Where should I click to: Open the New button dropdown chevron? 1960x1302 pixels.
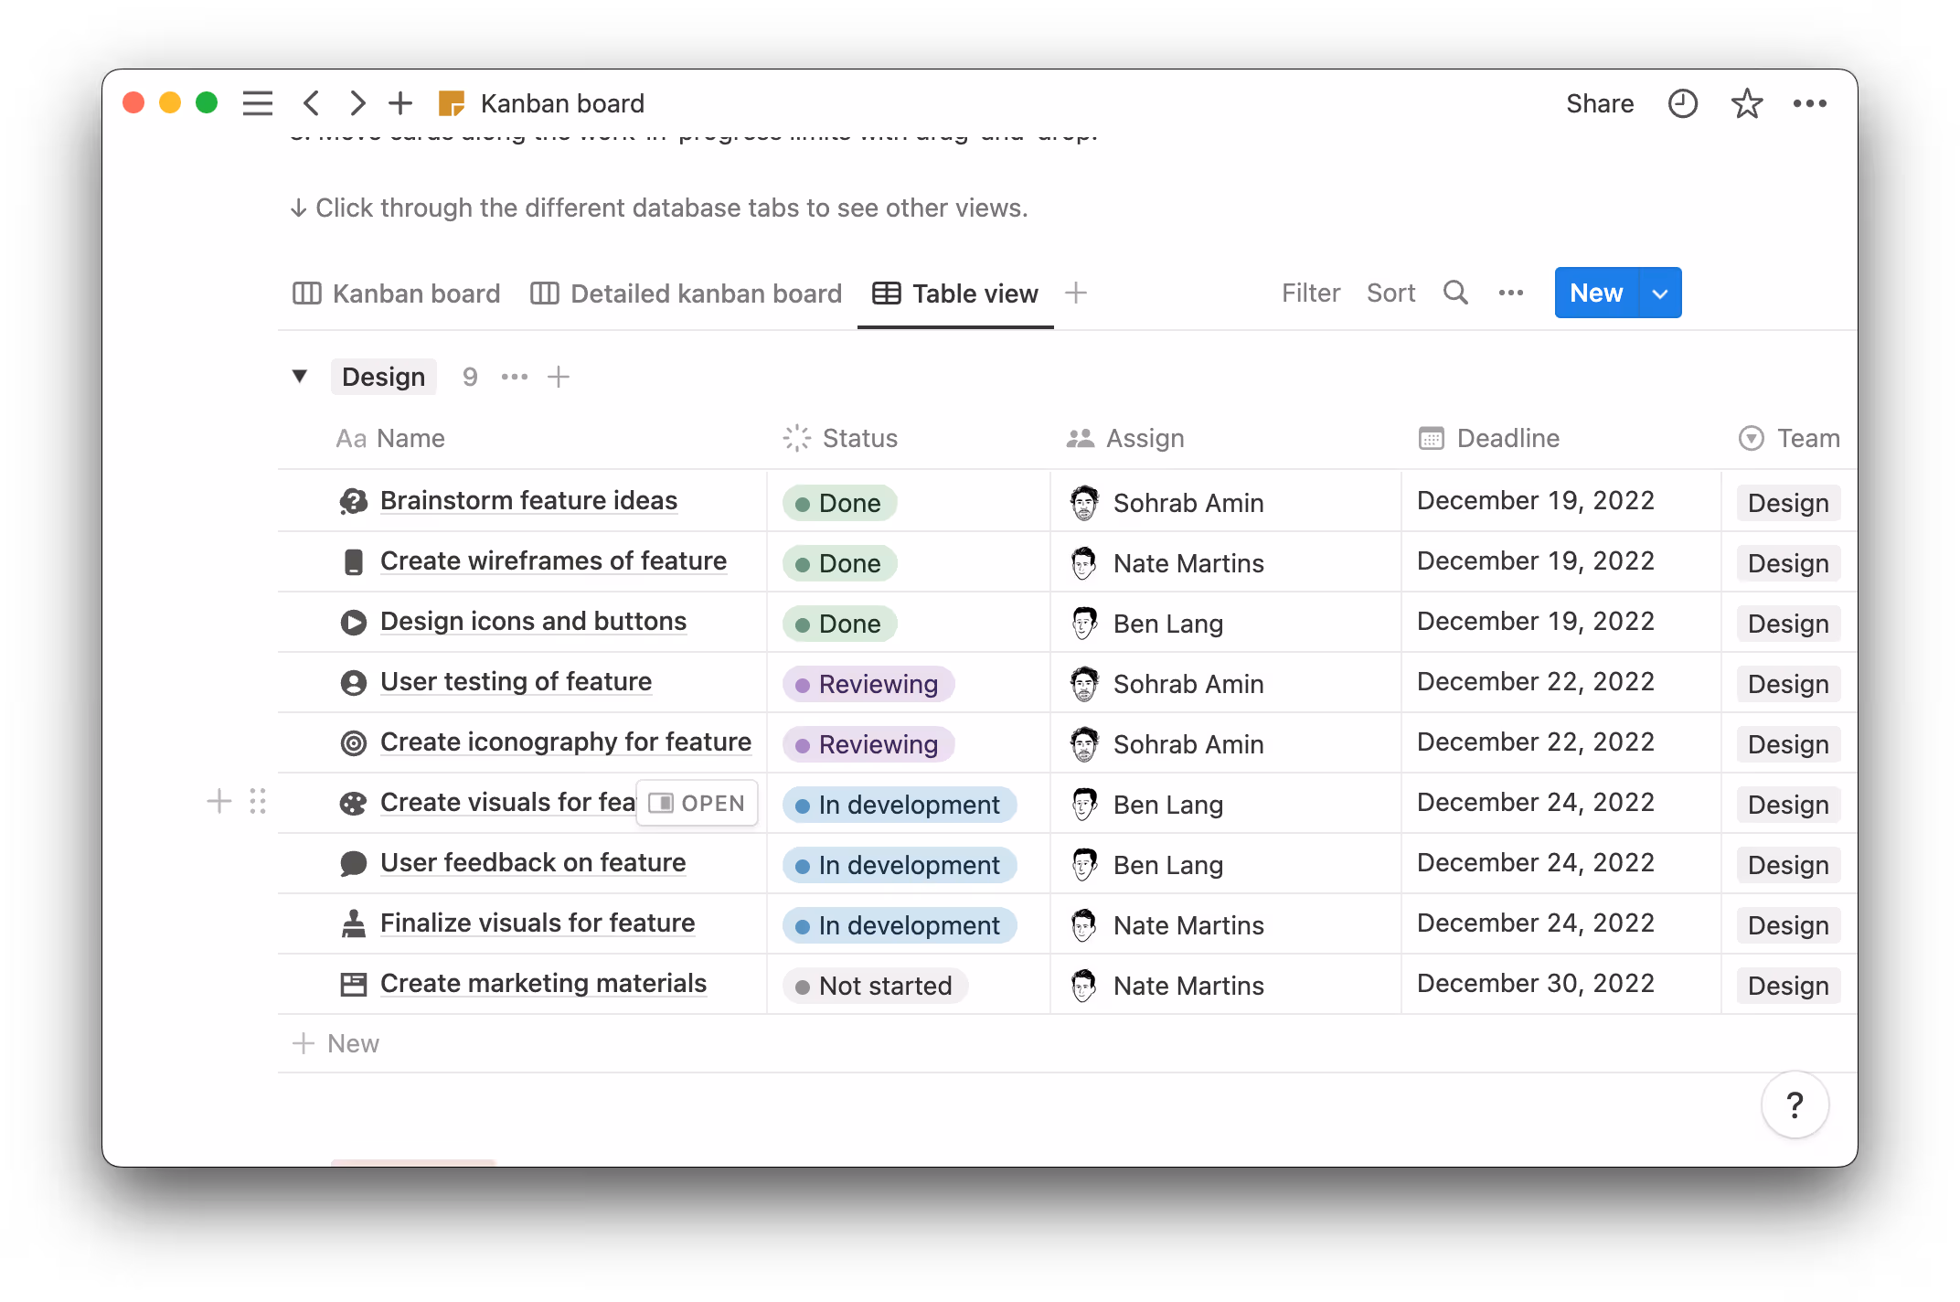[1659, 293]
